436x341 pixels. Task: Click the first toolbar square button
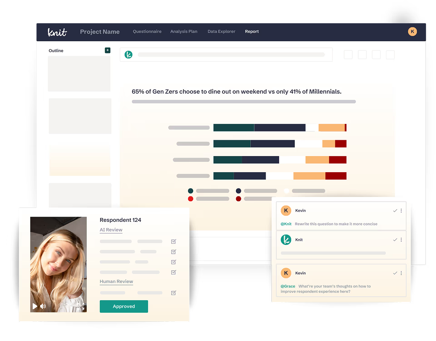(x=348, y=55)
